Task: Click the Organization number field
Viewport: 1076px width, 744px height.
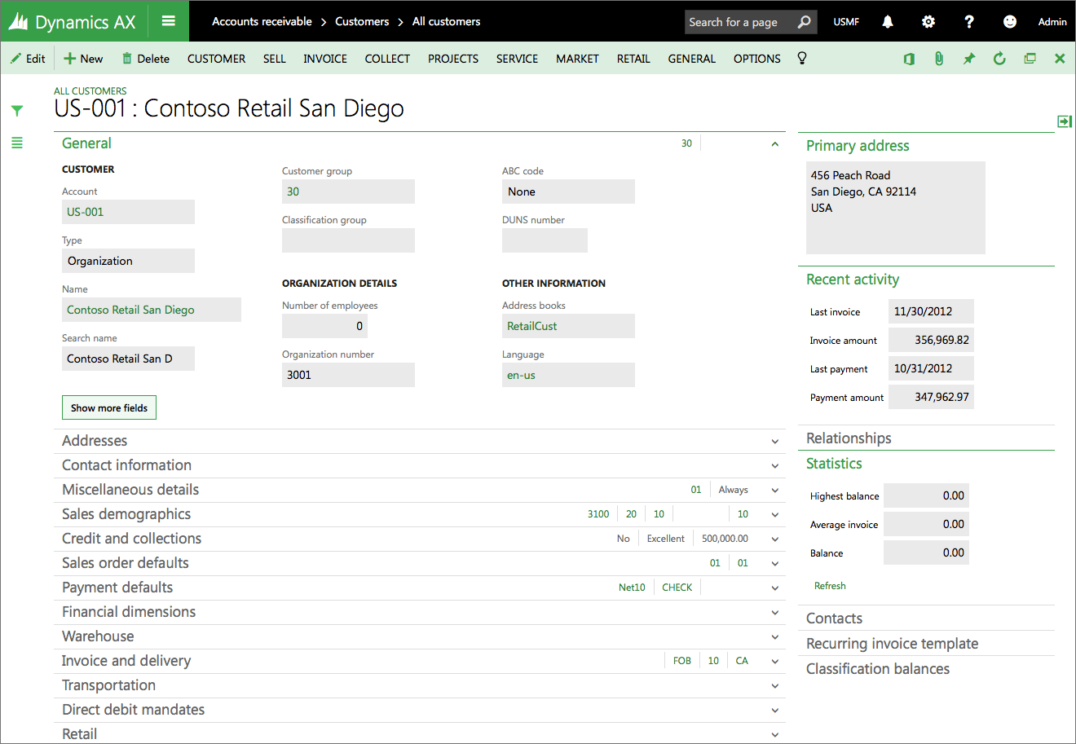Action: [348, 375]
